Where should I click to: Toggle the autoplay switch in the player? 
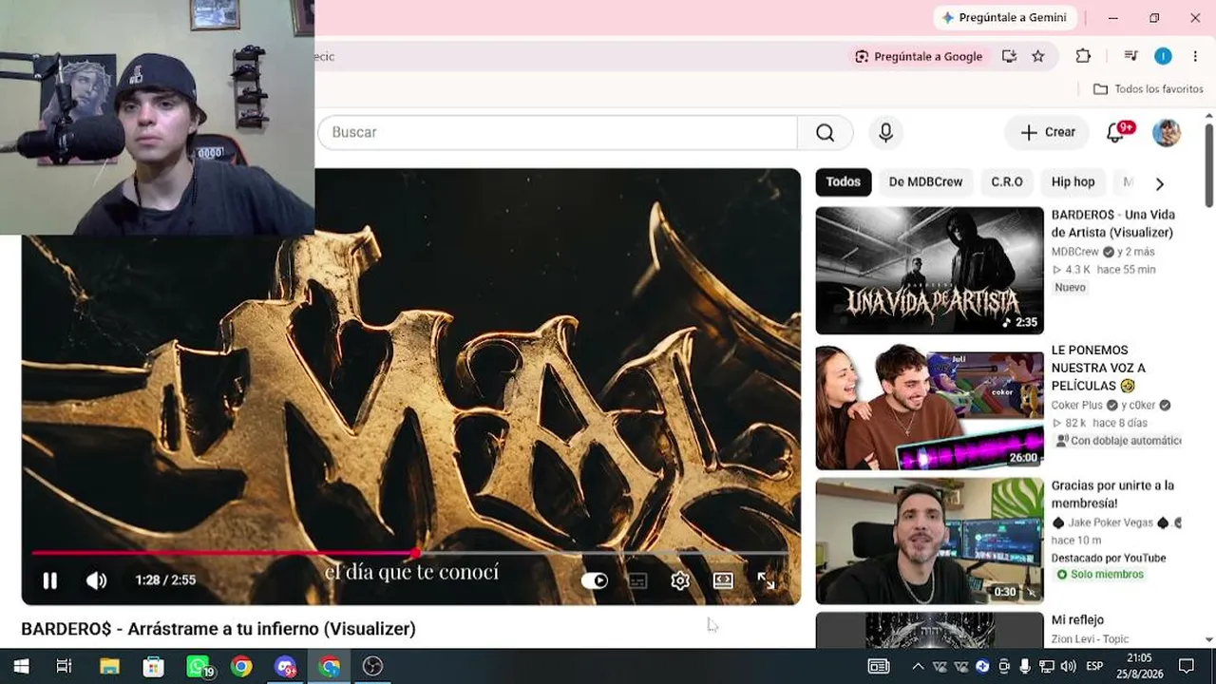point(595,580)
